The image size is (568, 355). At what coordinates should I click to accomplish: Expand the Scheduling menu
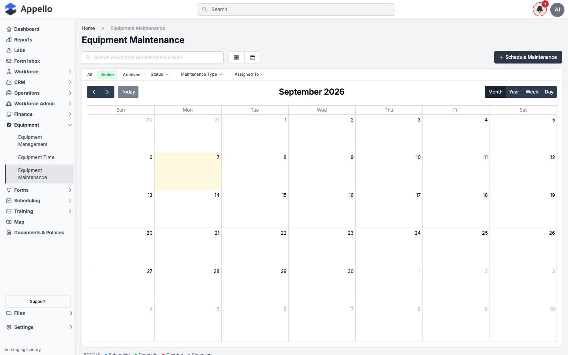39,201
